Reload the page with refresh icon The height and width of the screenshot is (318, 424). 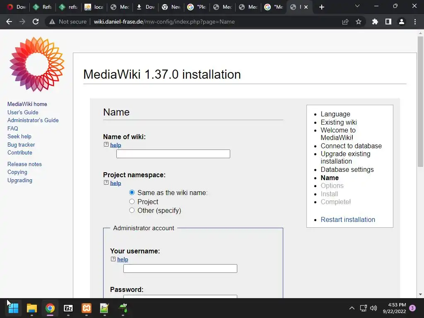click(x=36, y=22)
